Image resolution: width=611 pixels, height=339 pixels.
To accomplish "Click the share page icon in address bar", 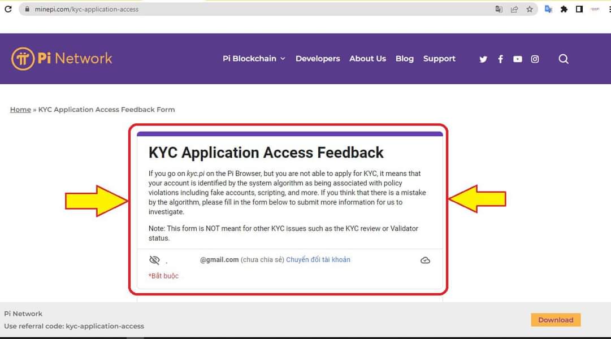I will click(514, 9).
